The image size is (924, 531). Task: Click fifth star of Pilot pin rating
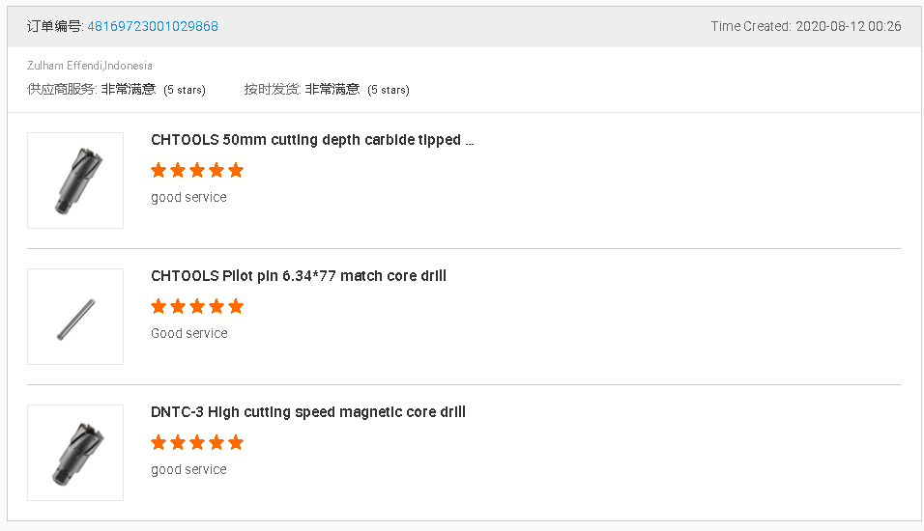coord(236,307)
